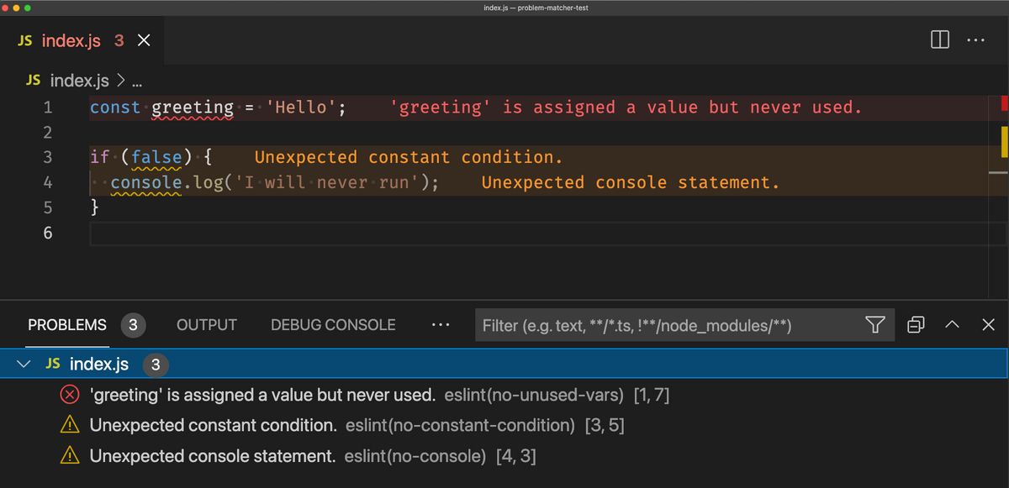Close the bottom panel with X
1009x488 pixels.
tap(988, 324)
